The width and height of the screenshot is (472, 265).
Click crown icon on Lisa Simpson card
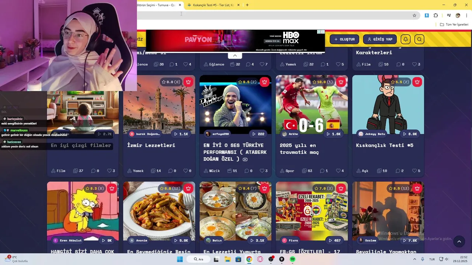(112, 188)
